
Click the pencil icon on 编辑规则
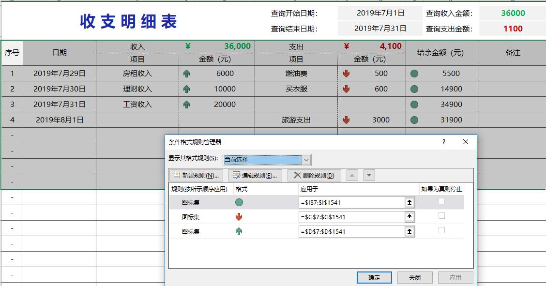236,175
